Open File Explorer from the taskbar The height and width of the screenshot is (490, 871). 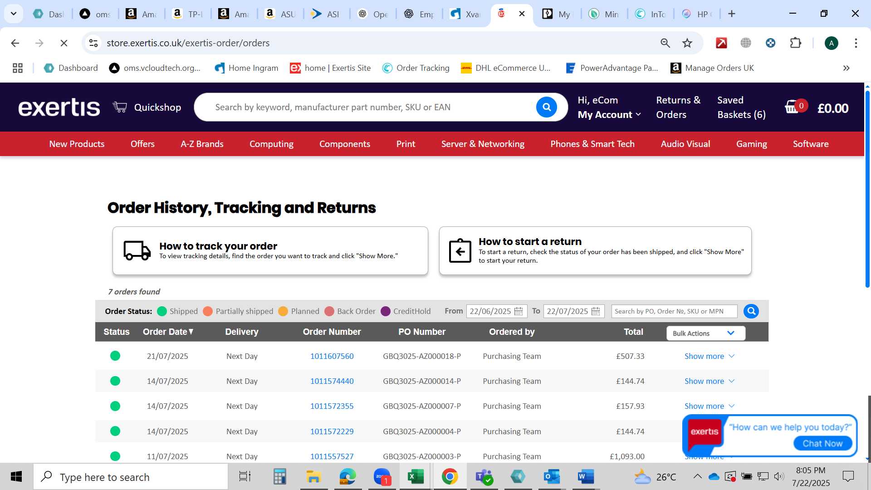point(313,477)
